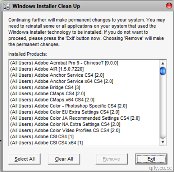Select Adobe Color Video Profiles CS CS4
This screenshot has width=174, height=172.
click(65, 130)
